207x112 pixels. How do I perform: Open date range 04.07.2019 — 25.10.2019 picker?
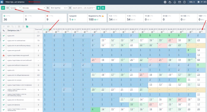[x=84, y=8]
